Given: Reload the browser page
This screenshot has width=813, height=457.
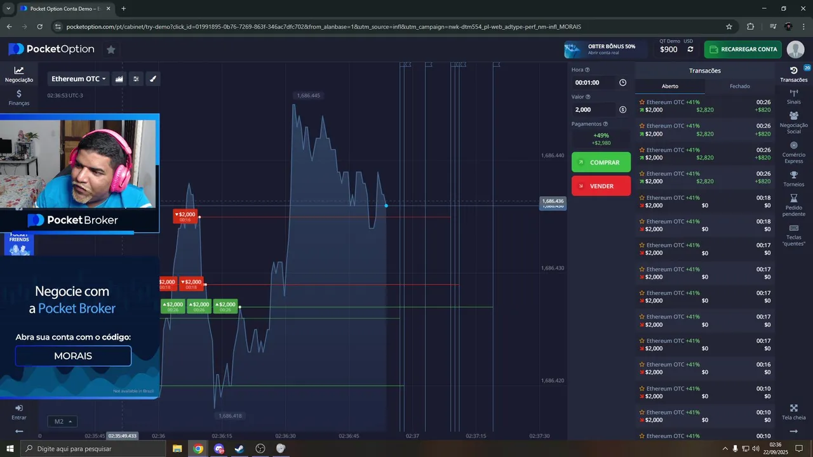Looking at the screenshot, I should click(x=40, y=27).
